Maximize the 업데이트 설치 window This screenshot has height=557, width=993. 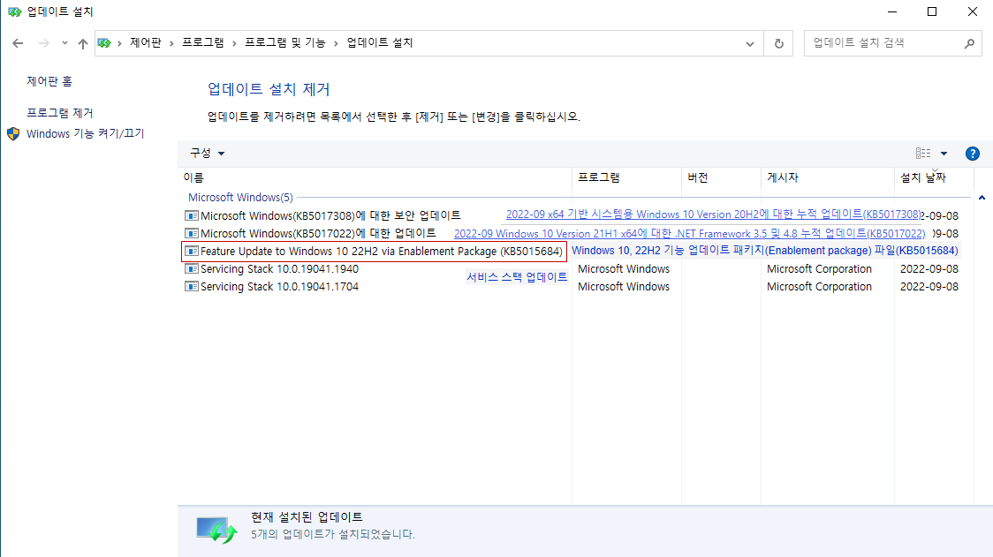pos(932,11)
